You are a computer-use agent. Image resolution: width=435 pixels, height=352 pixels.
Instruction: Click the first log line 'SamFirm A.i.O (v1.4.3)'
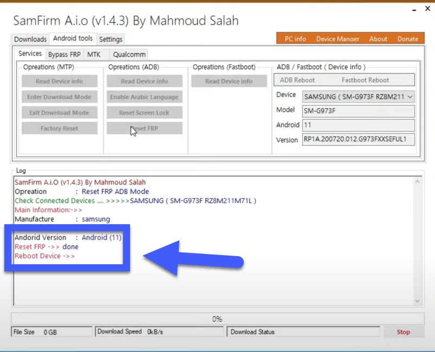80,182
